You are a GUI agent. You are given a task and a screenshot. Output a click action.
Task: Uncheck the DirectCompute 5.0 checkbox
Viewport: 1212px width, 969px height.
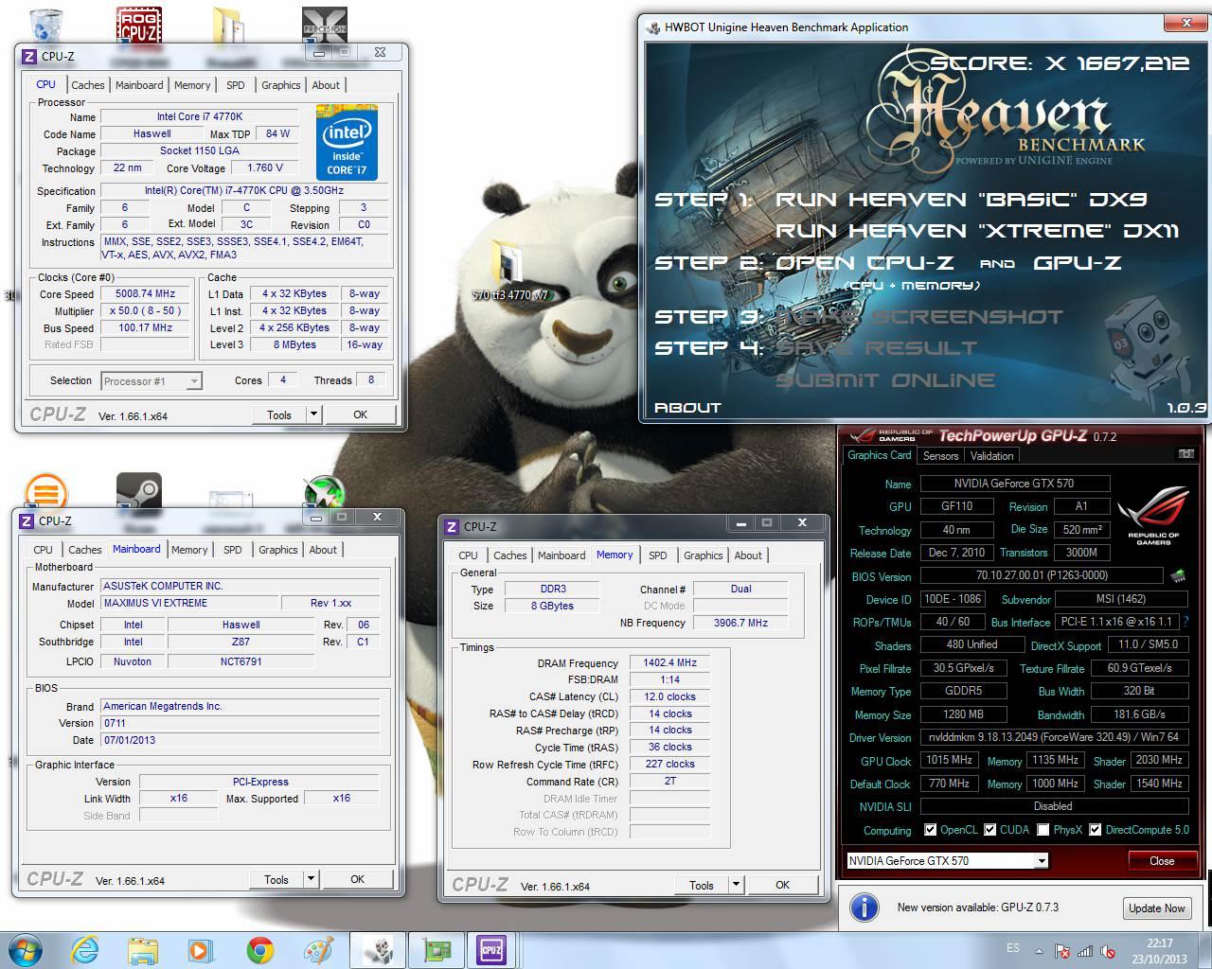click(1095, 830)
